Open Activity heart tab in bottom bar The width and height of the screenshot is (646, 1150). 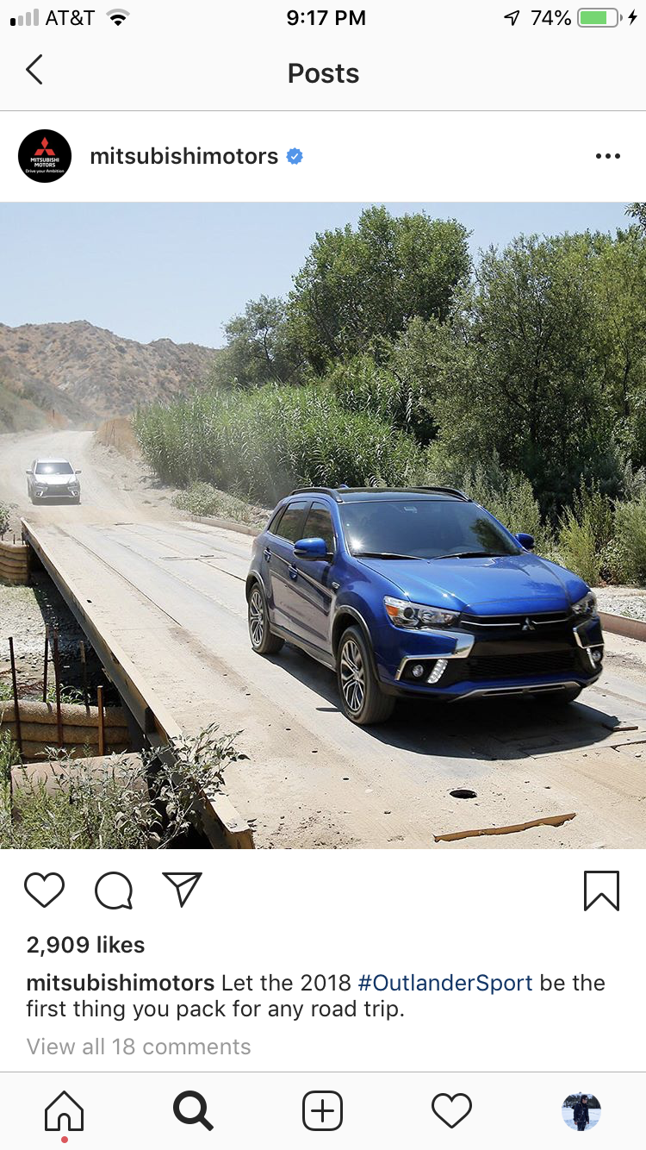coord(452,1110)
